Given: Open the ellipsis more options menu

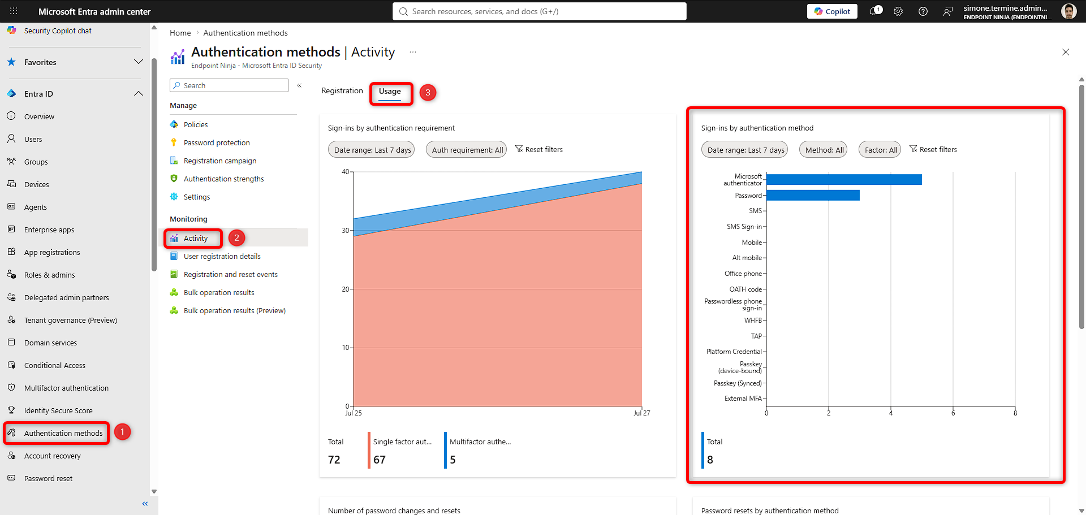Looking at the screenshot, I should [413, 52].
